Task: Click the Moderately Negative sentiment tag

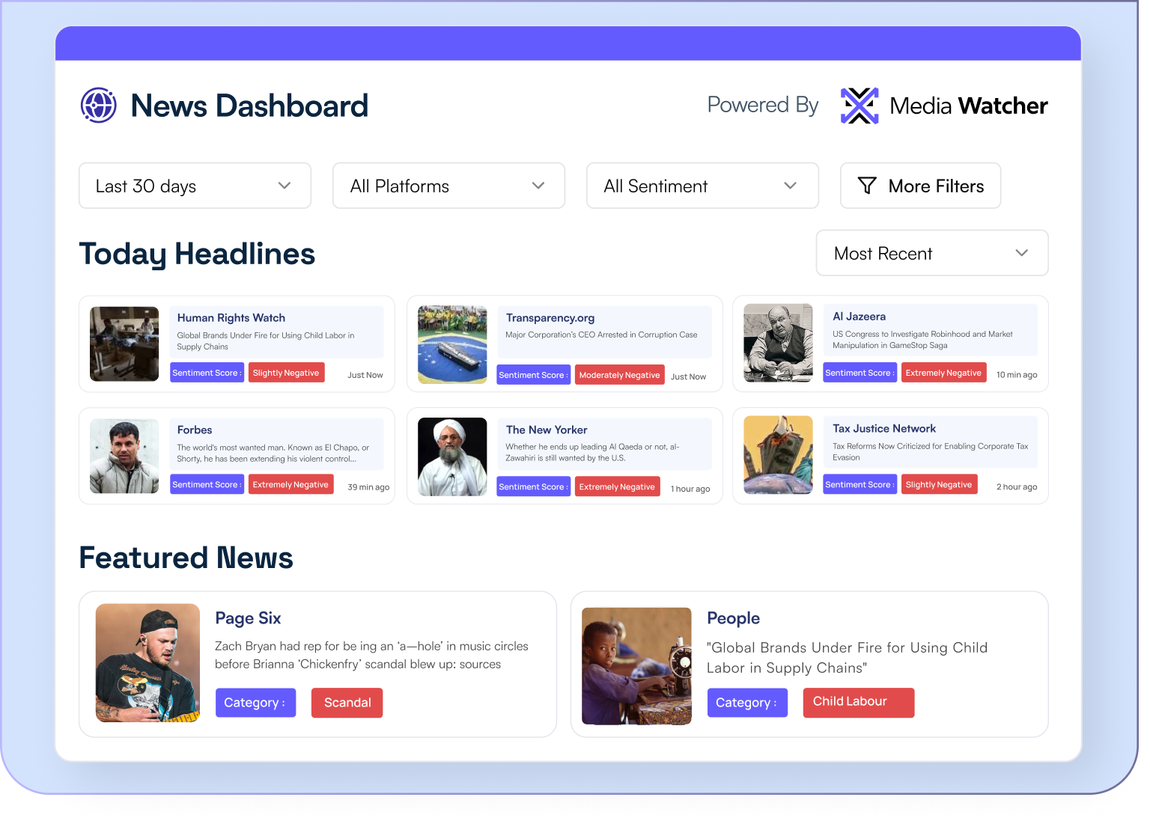Action: coord(619,375)
